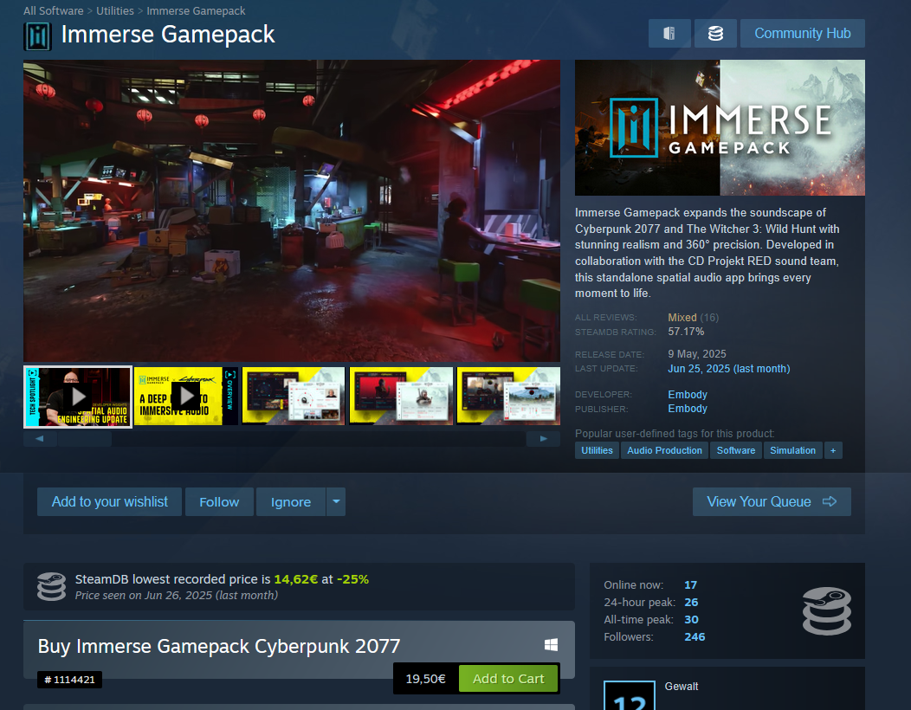Screen dimensions: 911x710
Task: Click the book icon button beside SteamDB
Action: 669,34
